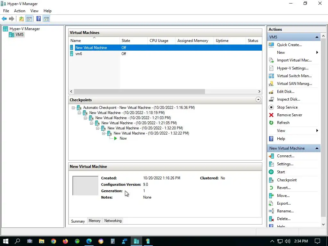Click the Rename action
The height and width of the screenshot is (246, 328).
pyautogui.click(x=285, y=211)
